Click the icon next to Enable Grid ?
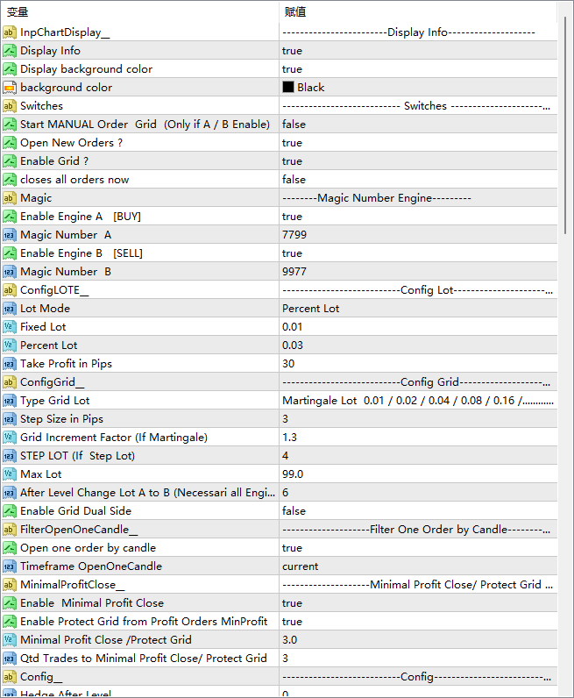 [10, 161]
